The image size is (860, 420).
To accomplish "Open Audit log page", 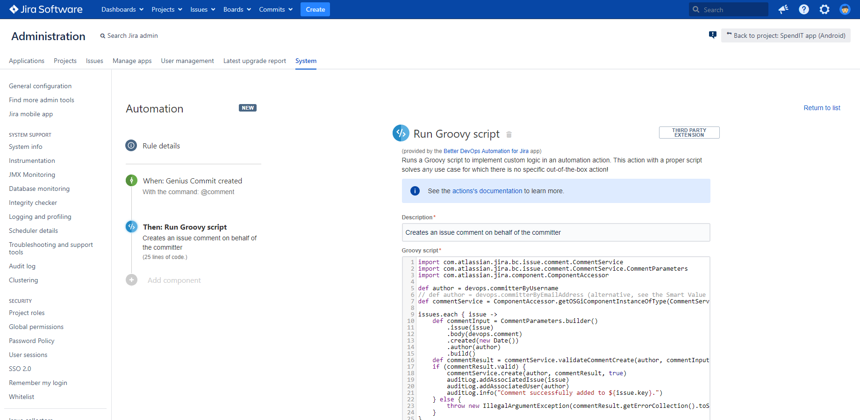I will 22,266.
